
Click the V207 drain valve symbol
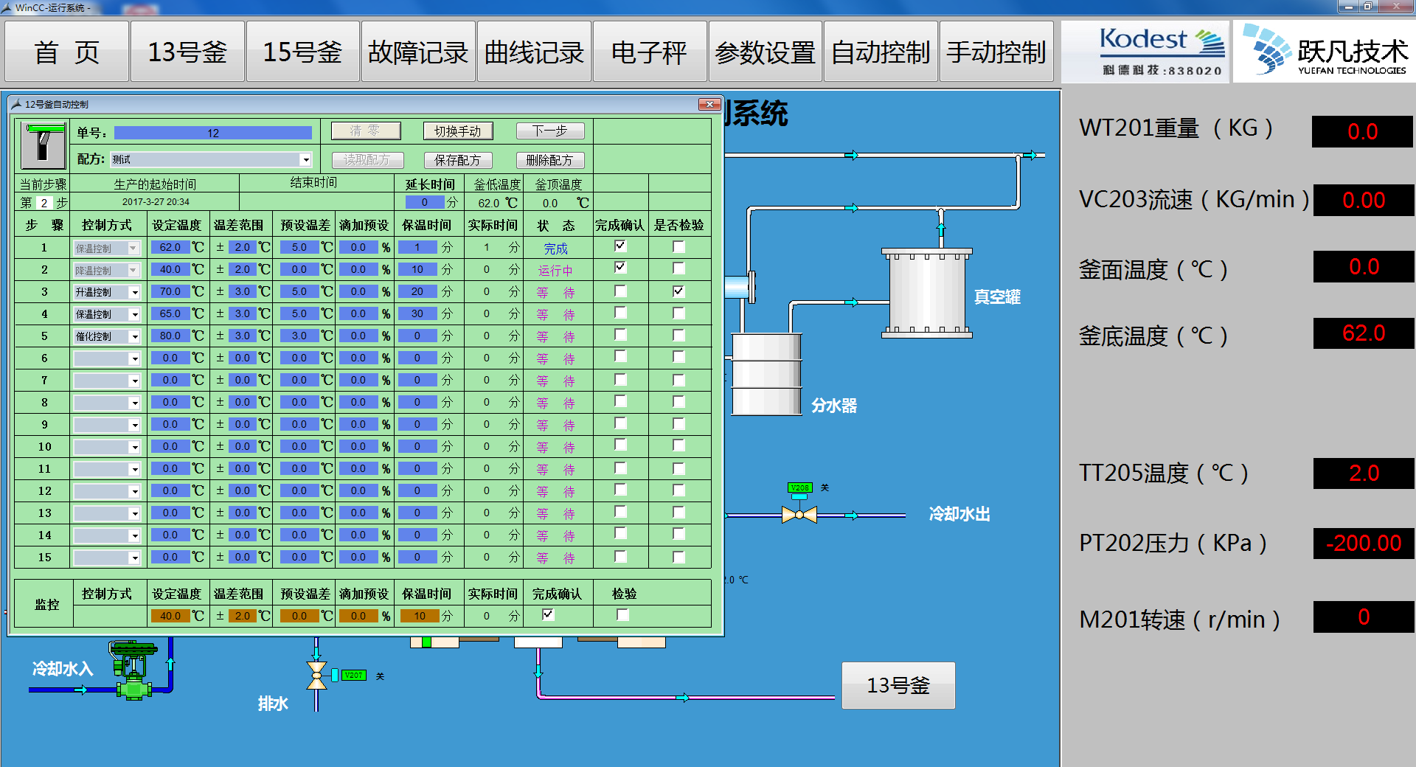point(316,676)
